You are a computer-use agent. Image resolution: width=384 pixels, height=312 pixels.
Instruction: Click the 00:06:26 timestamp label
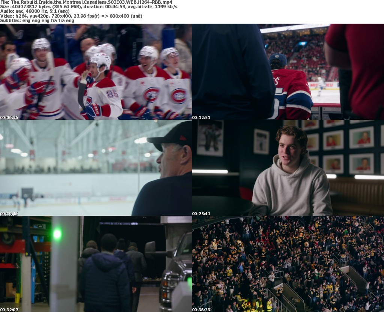9,118
